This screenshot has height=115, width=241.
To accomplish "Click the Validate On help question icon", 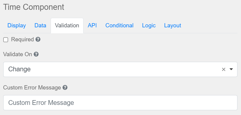I will [36, 54].
